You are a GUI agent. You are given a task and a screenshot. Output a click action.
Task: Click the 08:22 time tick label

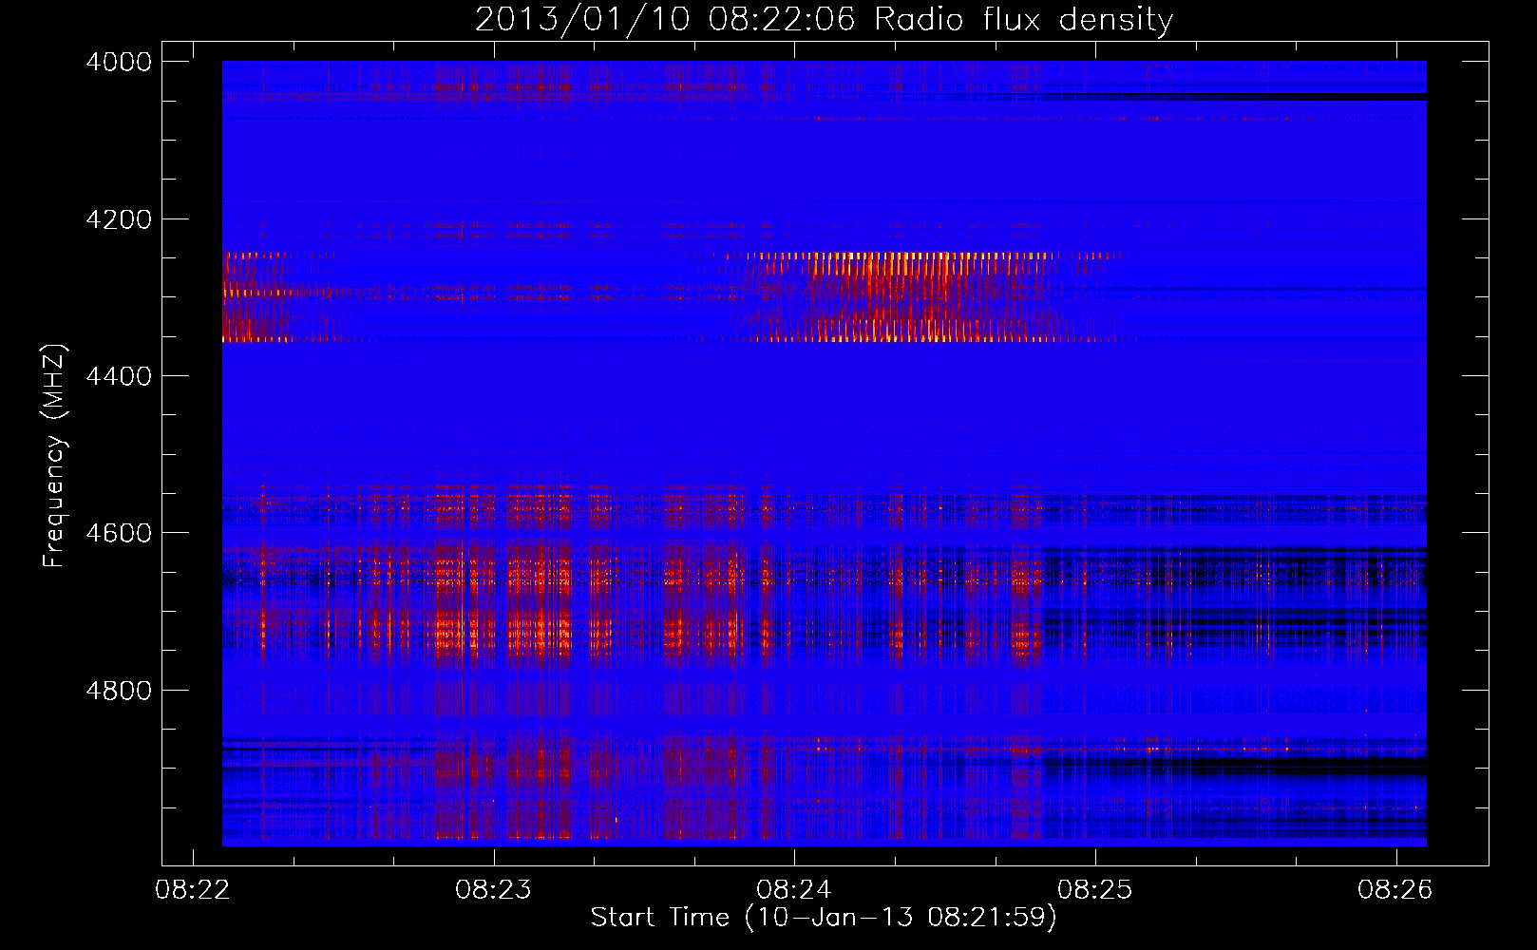[193, 890]
